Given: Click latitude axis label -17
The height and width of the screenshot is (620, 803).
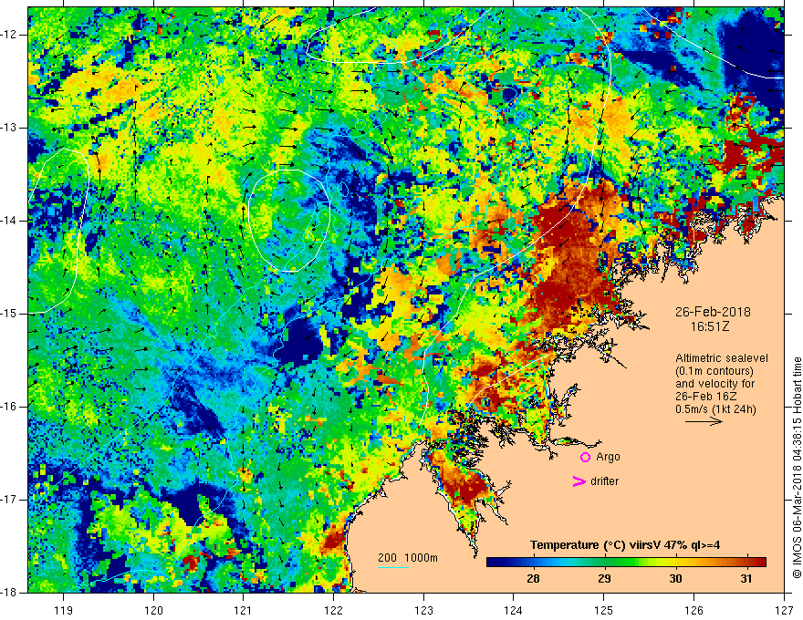Looking at the screenshot, I should [x=9, y=500].
